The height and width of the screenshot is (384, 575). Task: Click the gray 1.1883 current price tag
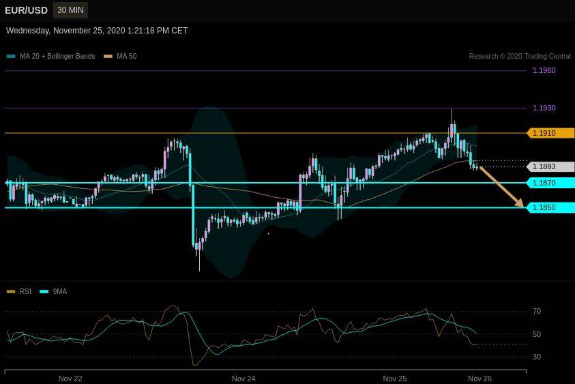(550, 166)
